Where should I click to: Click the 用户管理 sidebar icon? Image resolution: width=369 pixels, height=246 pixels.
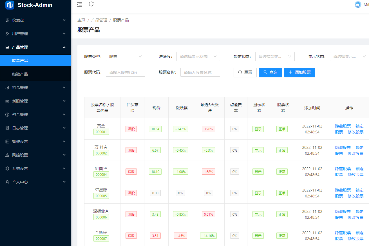pyautogui.click(x=7, y=34)
